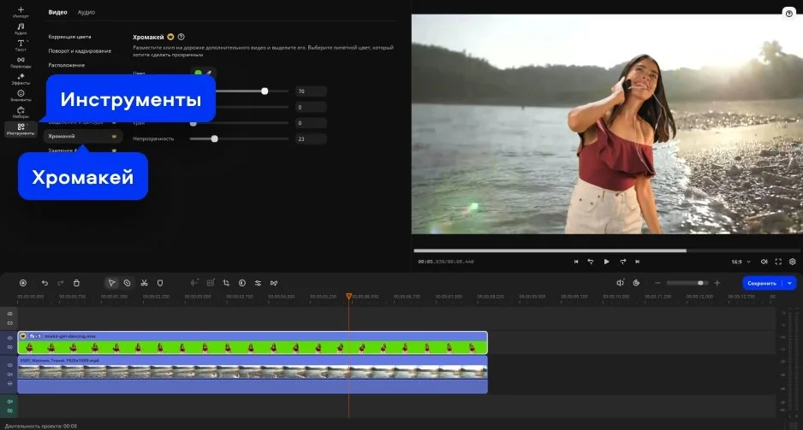The image size is (803, 430).
Task: Toggle link on the bottom audio track
Action: (x=9, y=410)
